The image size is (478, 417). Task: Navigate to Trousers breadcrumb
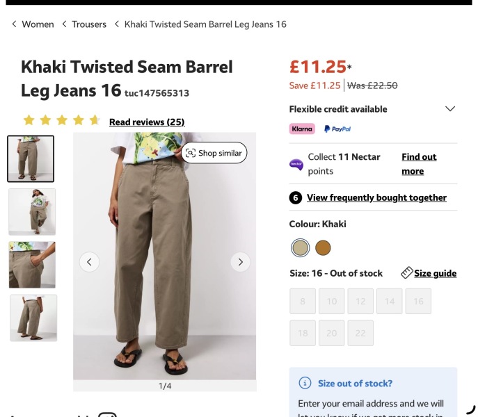pos(89,24)
